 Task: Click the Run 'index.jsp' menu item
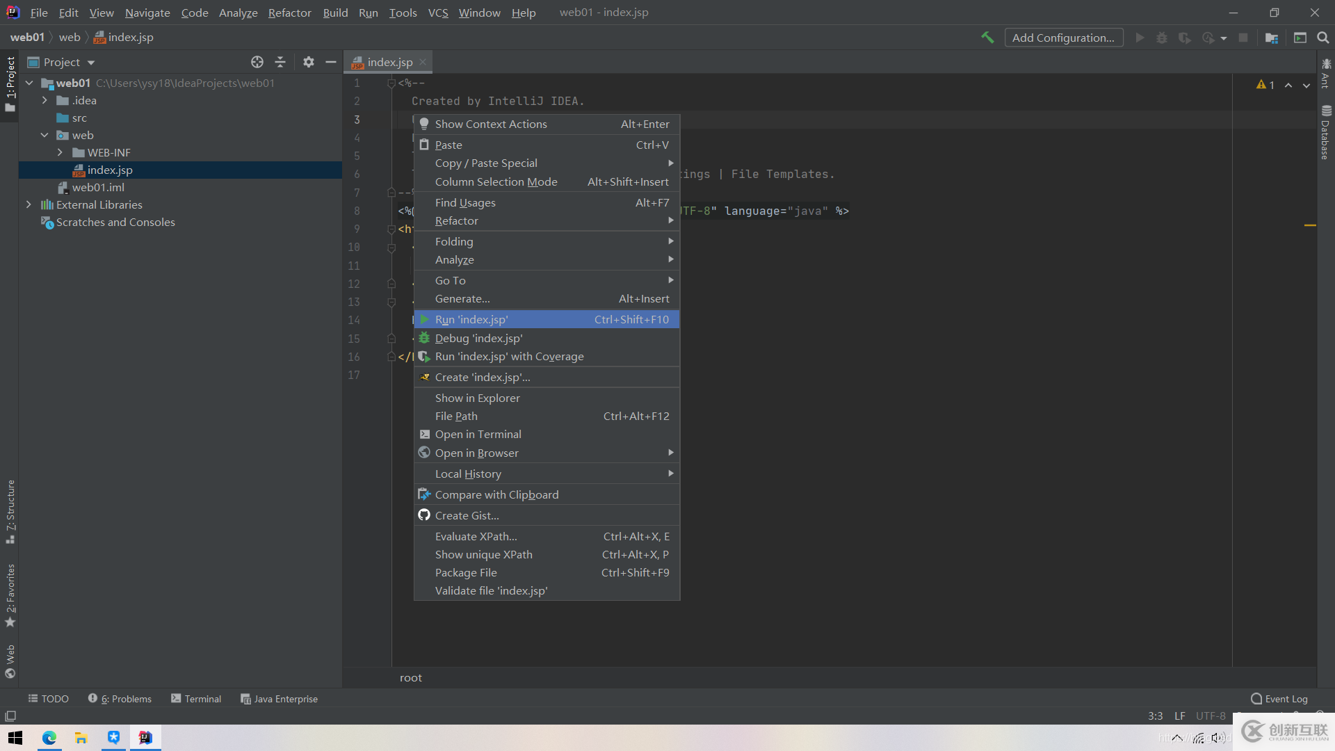pyautogui.click(x=546, y=318)
